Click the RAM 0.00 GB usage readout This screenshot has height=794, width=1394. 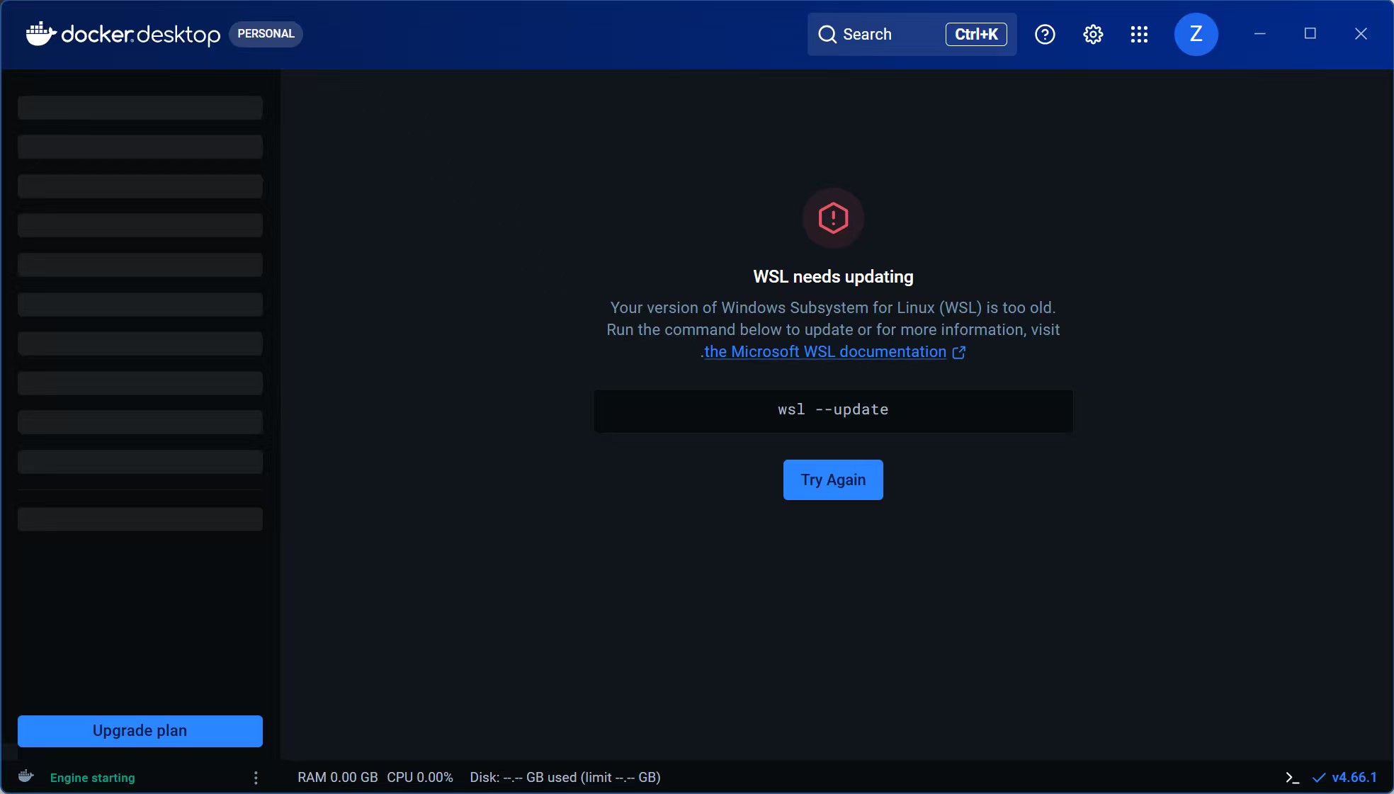[338, 777]
